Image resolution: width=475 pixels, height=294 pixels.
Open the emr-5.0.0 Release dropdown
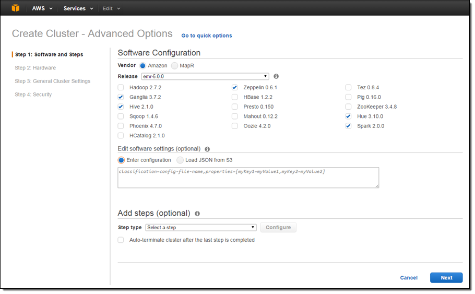tap(205, 76)
